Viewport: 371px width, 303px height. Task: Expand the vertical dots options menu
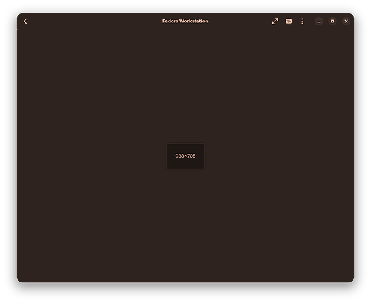click(x=302, y=21)
